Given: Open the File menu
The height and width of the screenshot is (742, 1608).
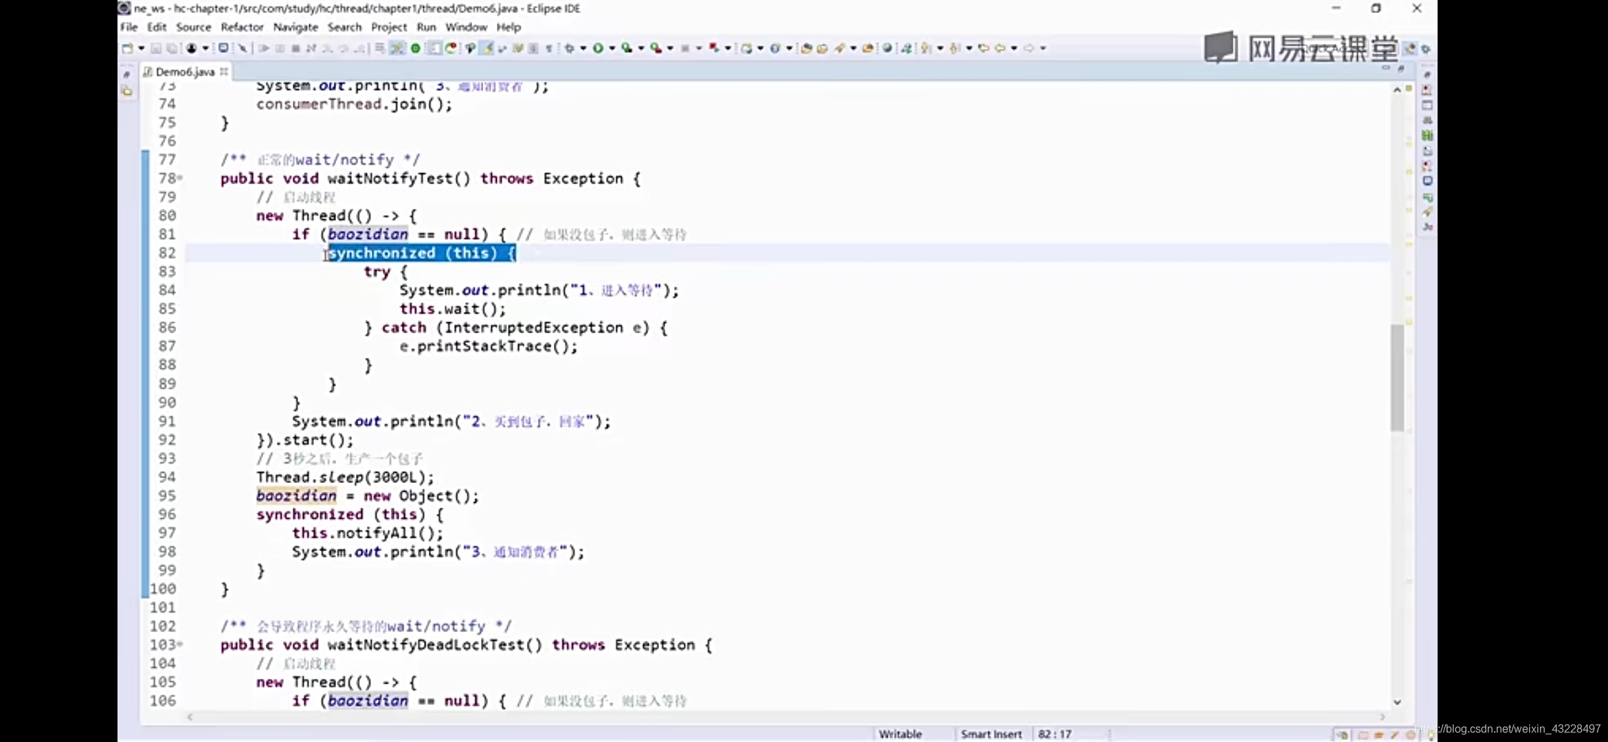Looking at the screenshot, I should coord(129,27).
